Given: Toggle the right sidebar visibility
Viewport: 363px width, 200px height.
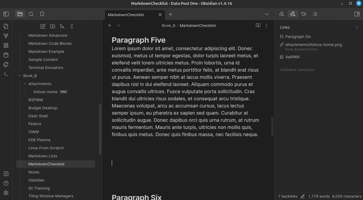Looking at the screenshot, I should [357, 14].
